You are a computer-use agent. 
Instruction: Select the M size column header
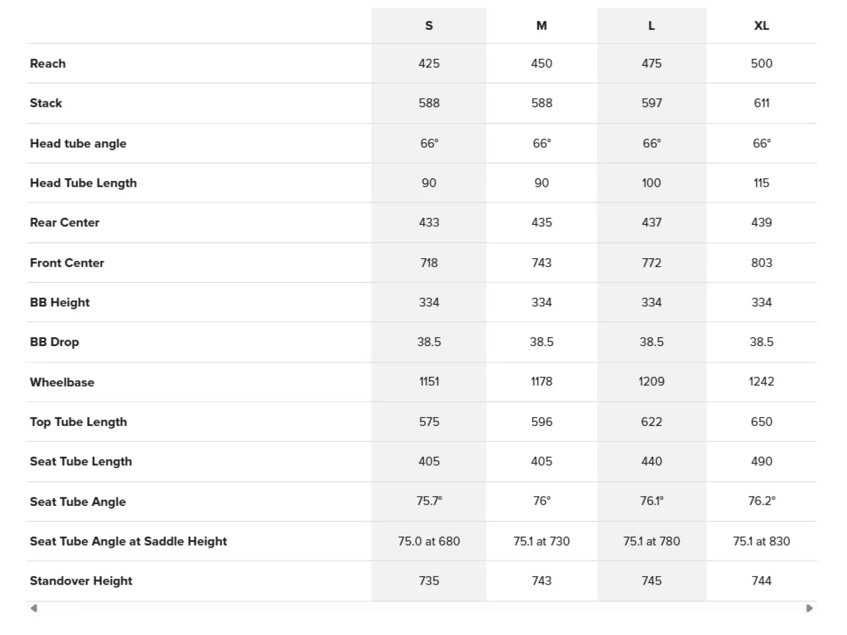[x=542, y=25]
